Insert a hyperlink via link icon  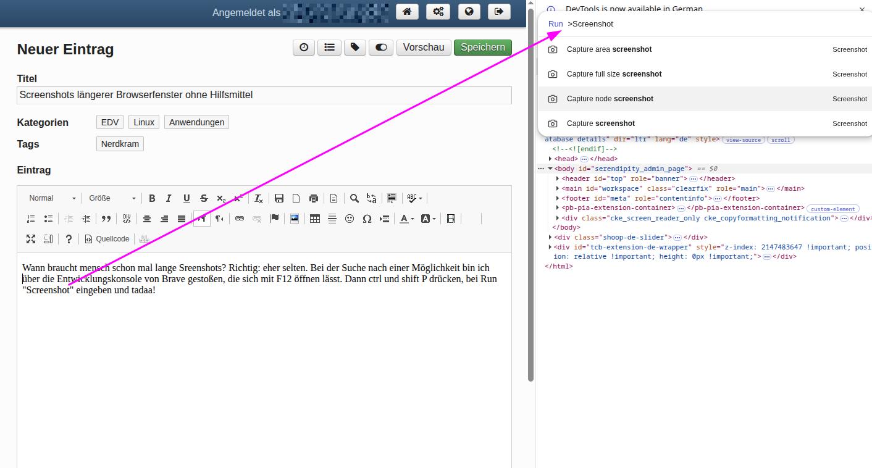tap(240, 219)
